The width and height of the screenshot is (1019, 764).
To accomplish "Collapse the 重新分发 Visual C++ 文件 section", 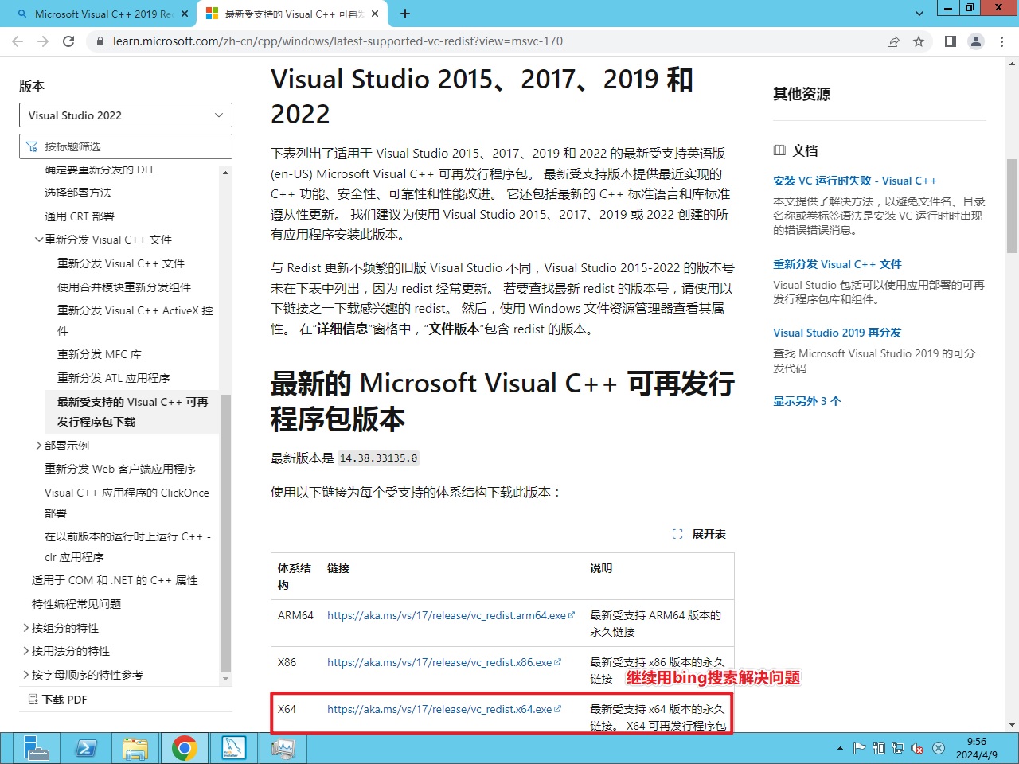I will coord(39,240).
